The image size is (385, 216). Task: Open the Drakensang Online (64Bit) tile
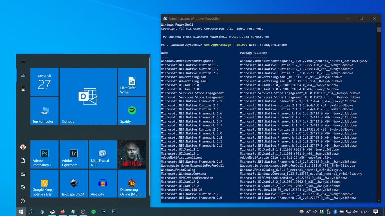[x=132, y=184]
